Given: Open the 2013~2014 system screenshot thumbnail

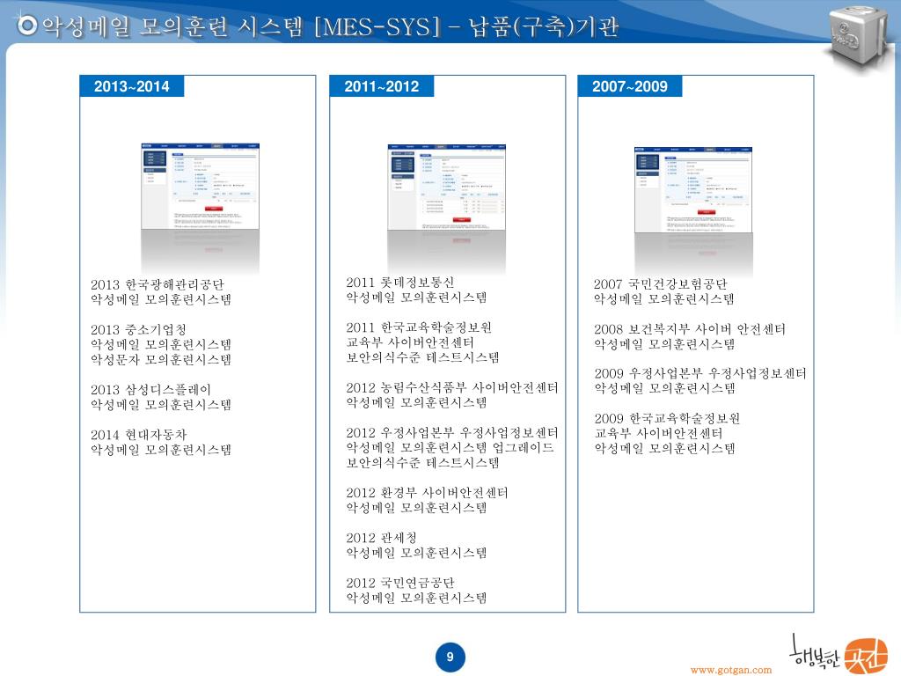Looking at the screenshot, I should click(x=201, y=187).
